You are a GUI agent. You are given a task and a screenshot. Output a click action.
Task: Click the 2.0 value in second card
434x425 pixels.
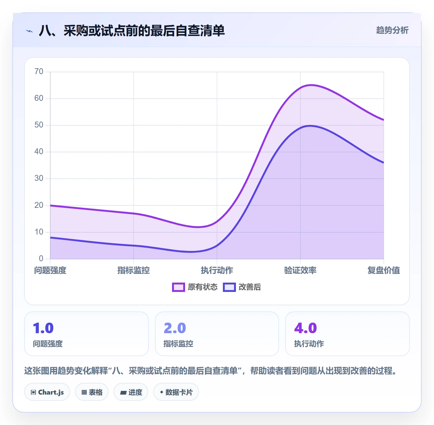(175, 328)
